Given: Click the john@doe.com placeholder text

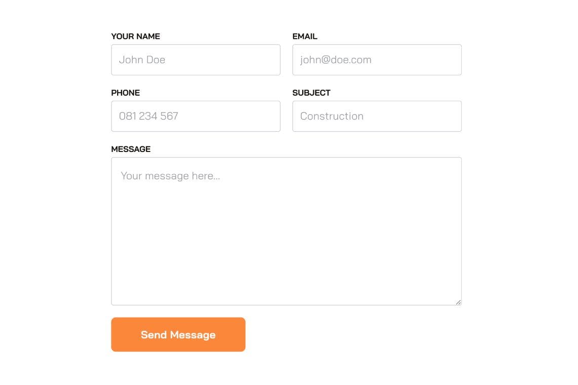Looking at the screenshot, I should pyautogui.click(x=336, y=60).
